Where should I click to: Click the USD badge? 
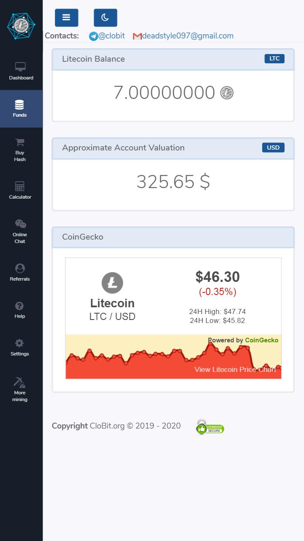[273, 148]
